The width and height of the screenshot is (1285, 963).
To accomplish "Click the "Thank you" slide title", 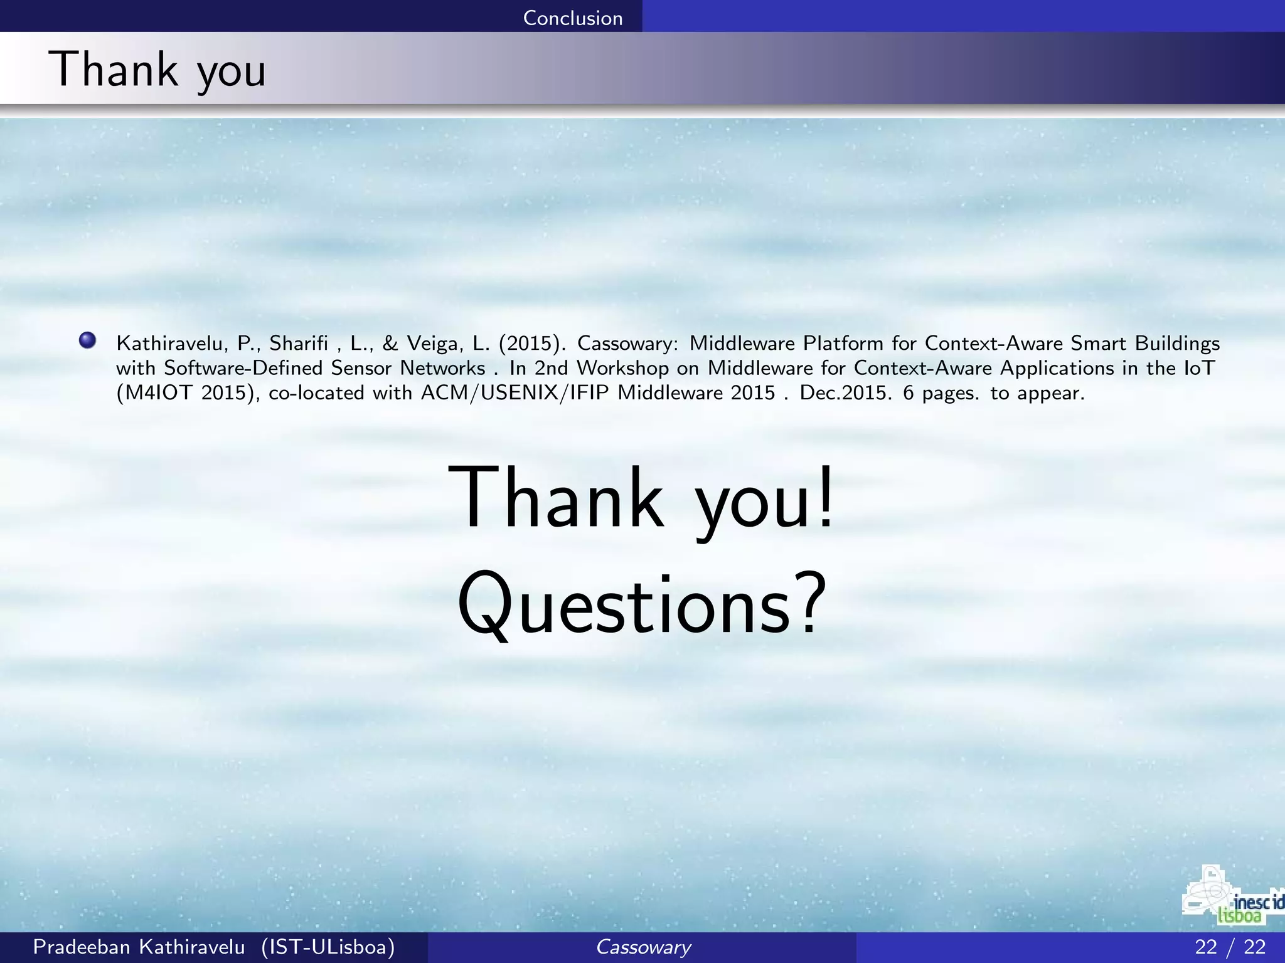I will [158, 70].
